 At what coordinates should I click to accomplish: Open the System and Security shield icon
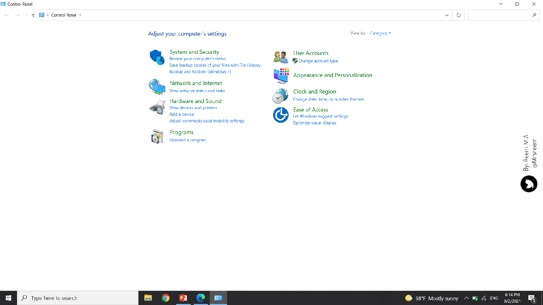157,57
